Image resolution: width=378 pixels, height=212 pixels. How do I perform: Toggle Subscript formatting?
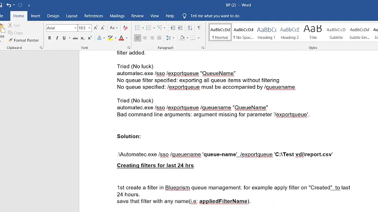82,38
